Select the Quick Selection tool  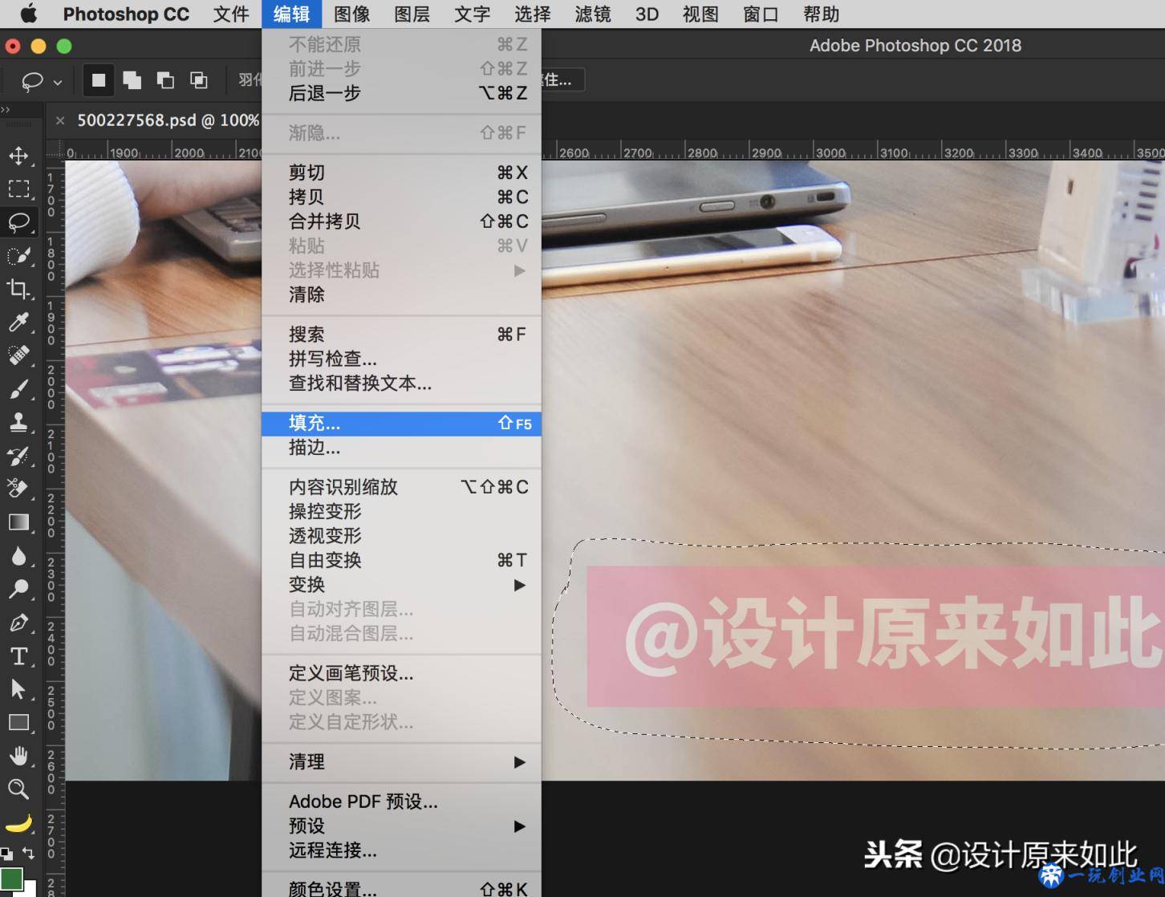coord(18,256)
